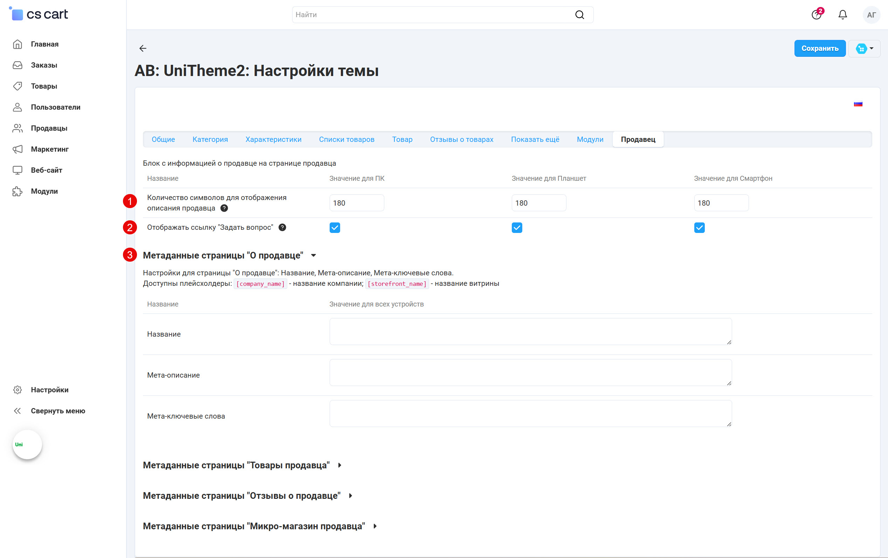The width and height of the screenshot is (888, 558).
Task: Click the Маркетинг sidebar label
Action: pyautogui.click(x=50, y=149)
